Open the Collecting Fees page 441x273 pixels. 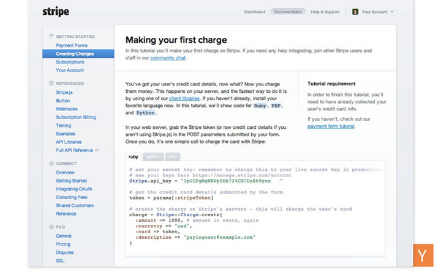72,197
